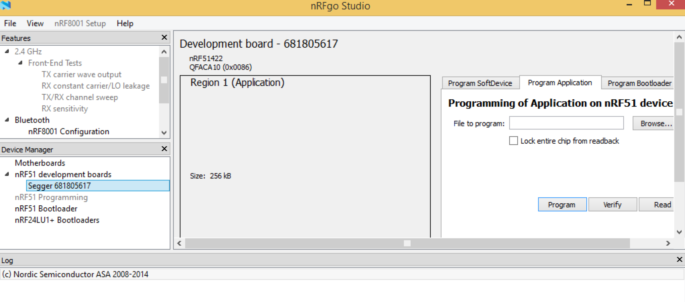The image size is (685, 302).
Task: Click the Development board - 681805617 heading
Action: [259, 44]
